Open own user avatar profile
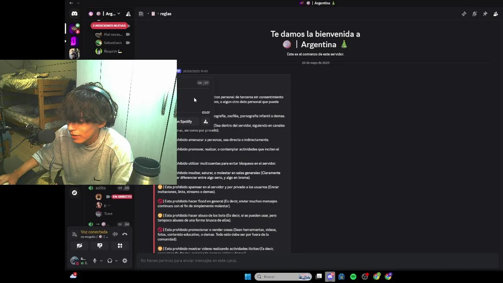This screenshot has height=283, width=503. (x=74, y=261)
